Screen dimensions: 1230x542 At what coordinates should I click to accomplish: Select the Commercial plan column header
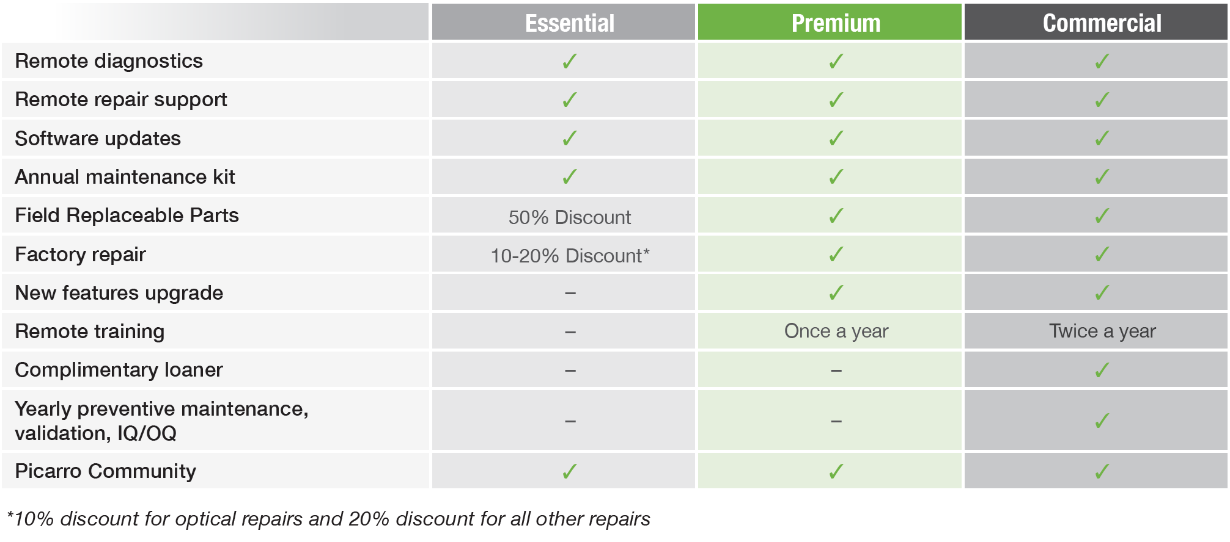pos(1102,23)
